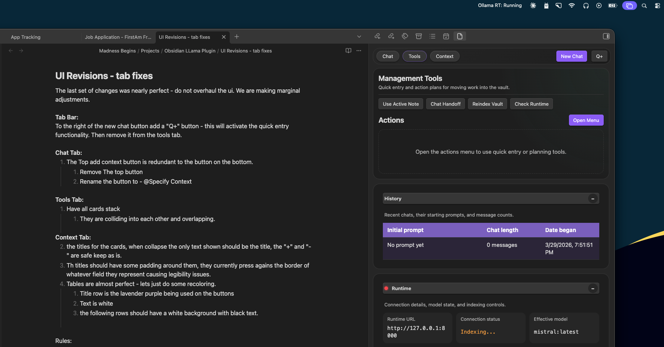The height and width of the screenshot is (347, 664).
Task: Click 'Text is white' list item
Action: (x=96, y=303)
